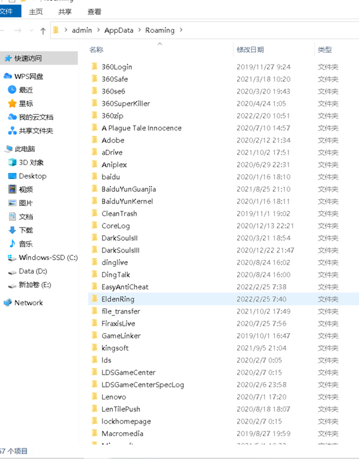The width and height of the screenshot is (359, 459).
Task: Sort by the 修改日期 column header
Action: 250,50
